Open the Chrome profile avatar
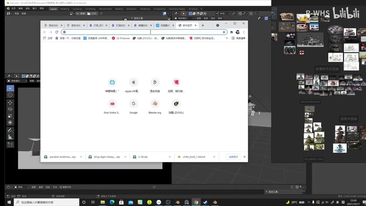366x206 pixels. click(x=238, y=32)
